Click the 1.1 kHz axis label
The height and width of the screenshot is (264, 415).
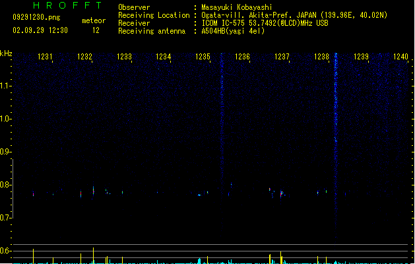pyautogui.click(x=5, y=86)
